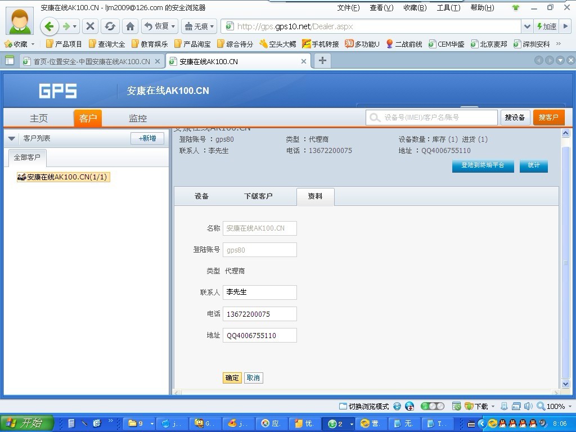Open the CEM华盛 bookmark
Viewport: 576px width, 432px height.
pos(446,44)
